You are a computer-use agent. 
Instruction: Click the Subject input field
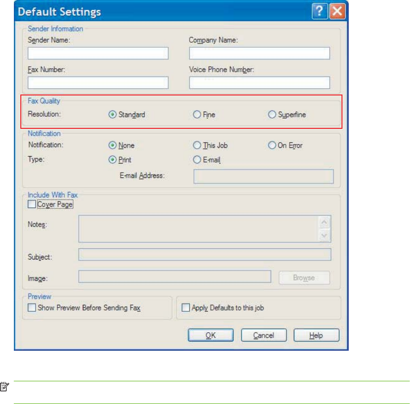tap(205, 255)
